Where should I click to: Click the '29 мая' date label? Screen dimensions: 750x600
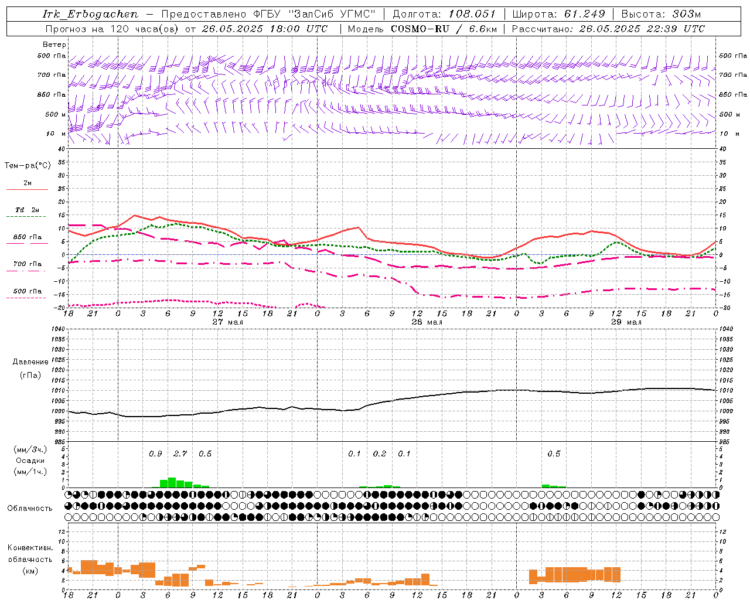[x=626, y=322]
